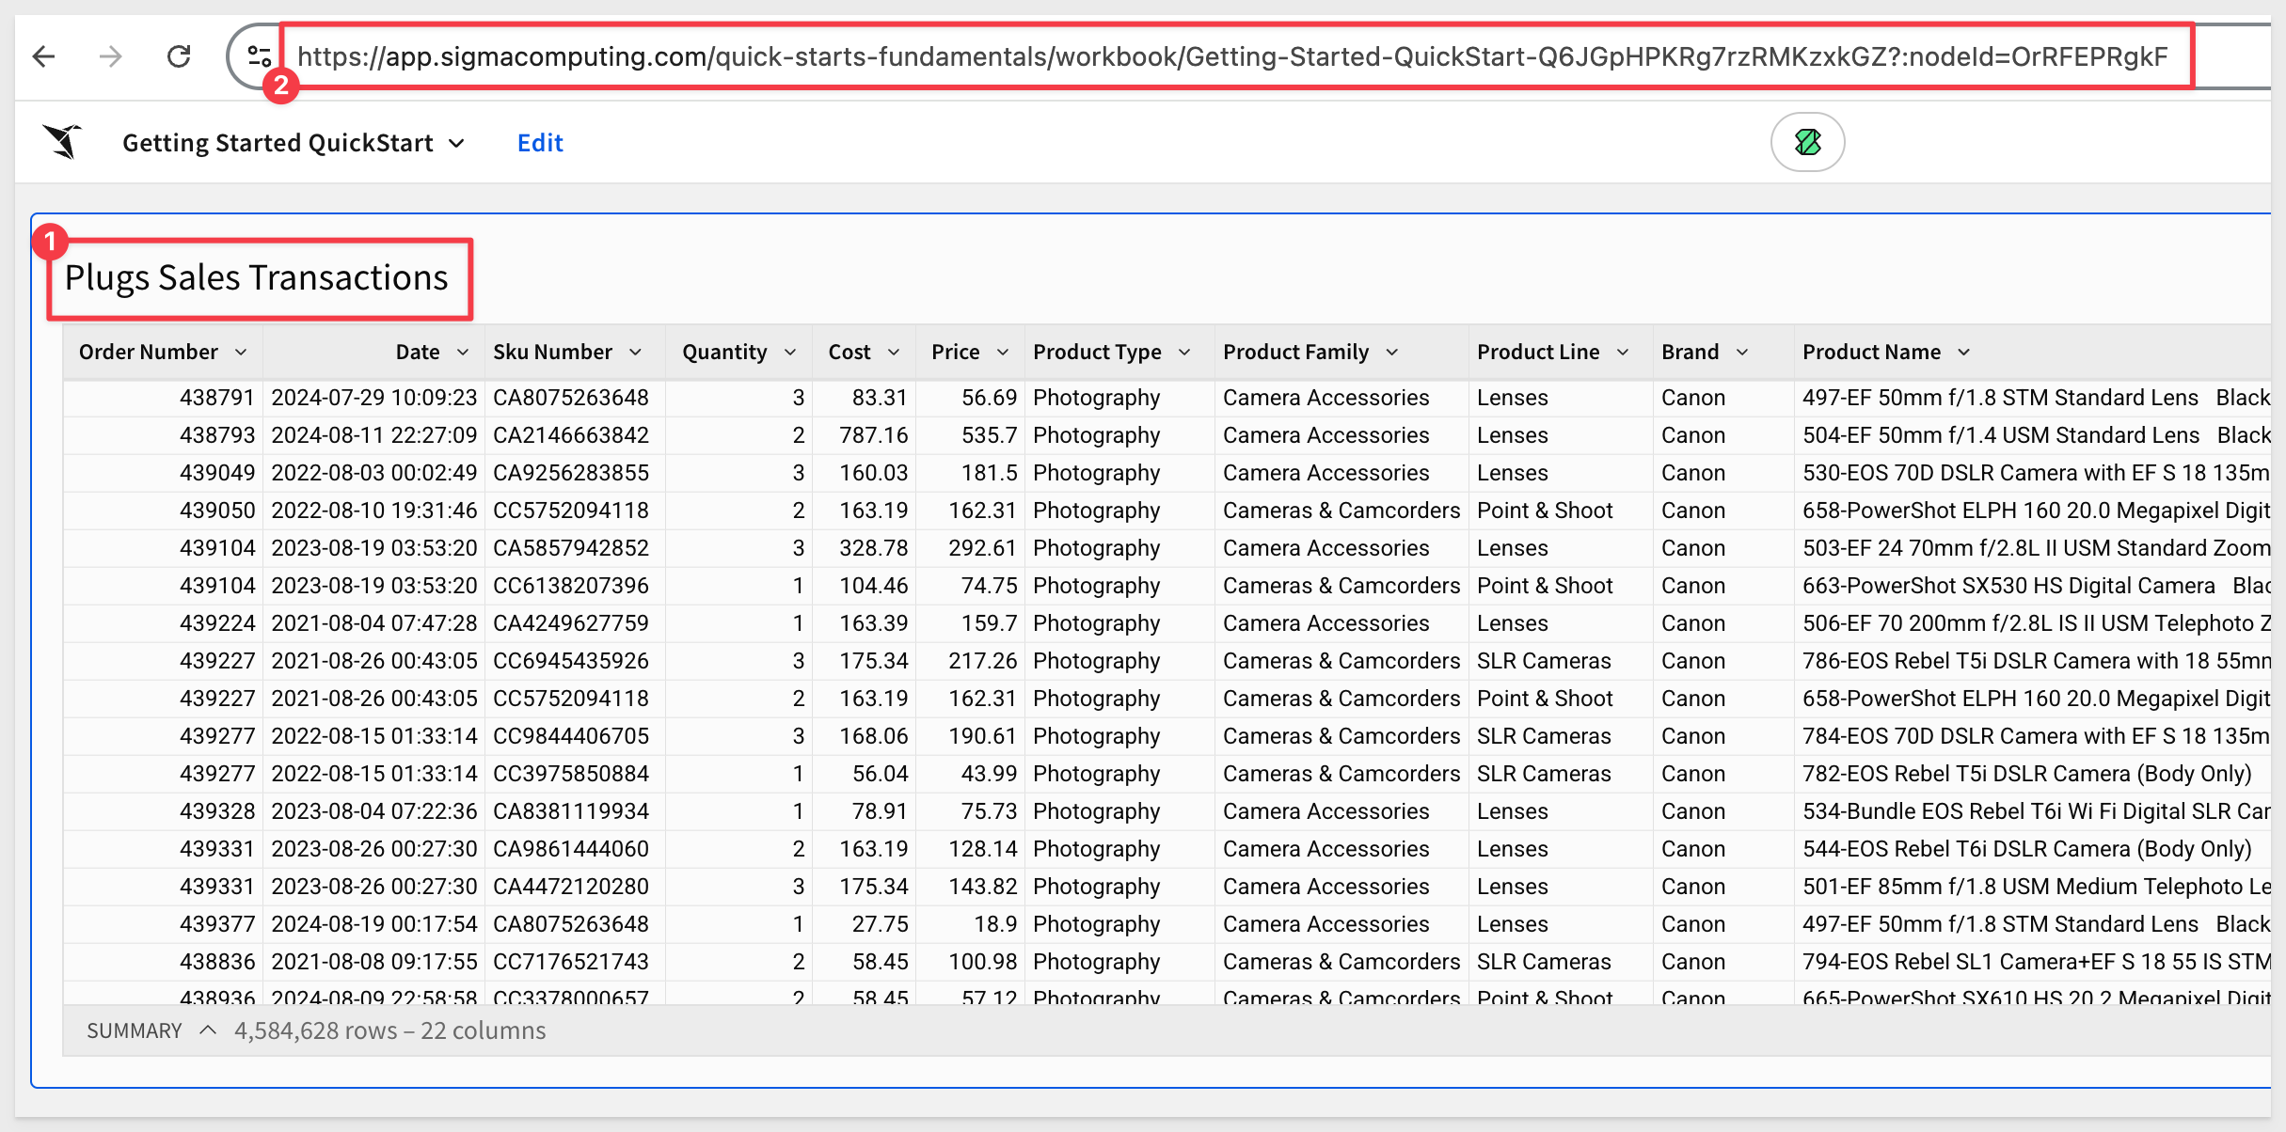
Task: Select product name 504-EF 50mm f/1.4 USM Standard Lens
Action: pos(2001,435)
